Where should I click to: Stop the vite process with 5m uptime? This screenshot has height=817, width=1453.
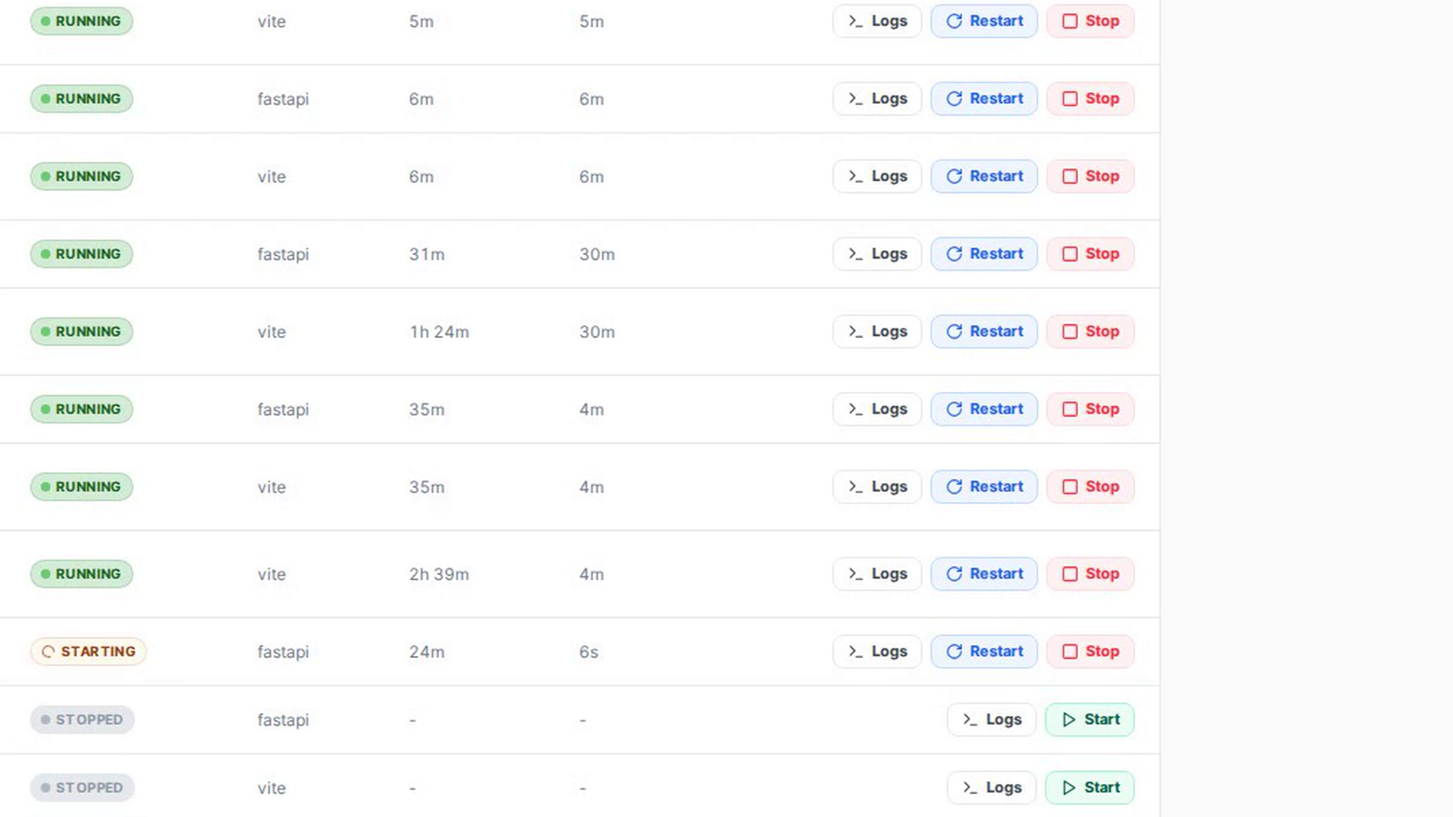(1090, 21)
